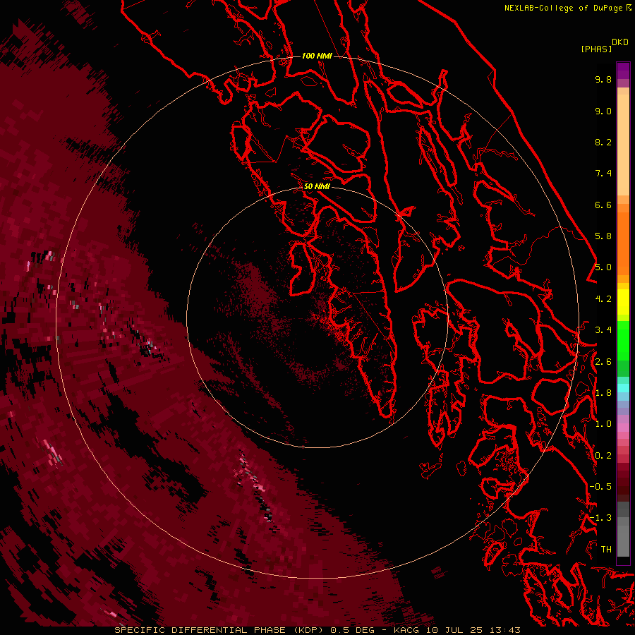The height and width of the screenshot is (635, 635).
Task: Click the 1.0 legend value
Action: 603,424
